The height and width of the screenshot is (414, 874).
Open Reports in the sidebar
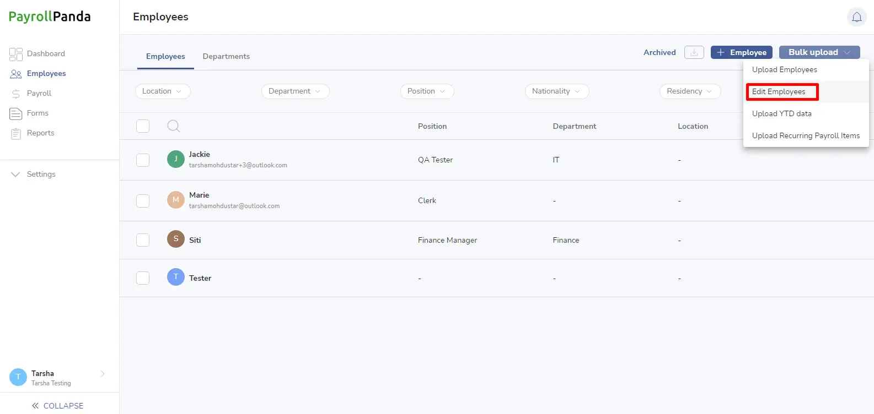(x=40, y=133)
